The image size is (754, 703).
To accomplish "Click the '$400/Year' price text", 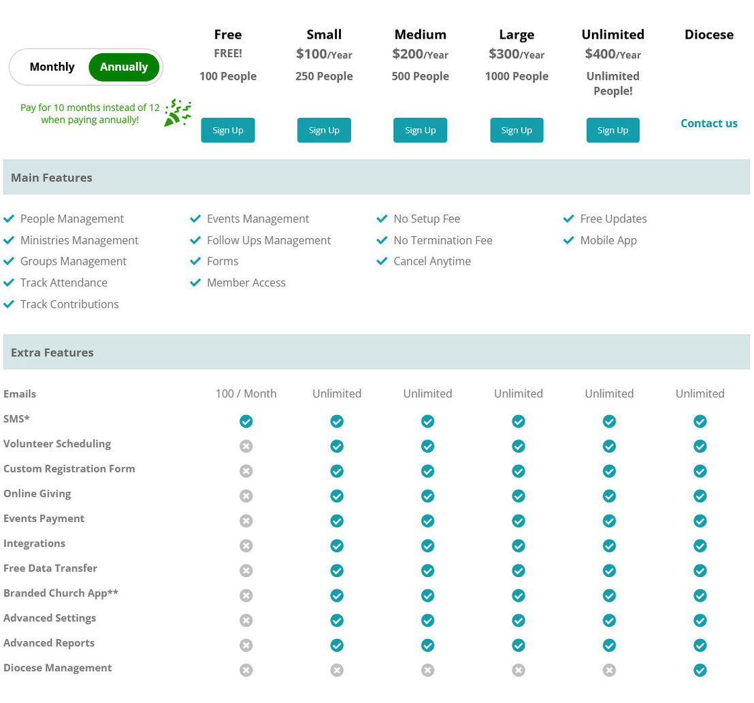I will 612,54.
